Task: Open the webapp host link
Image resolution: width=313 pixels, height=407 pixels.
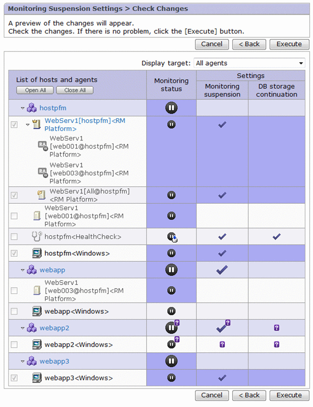Action: tap(52, 270)
